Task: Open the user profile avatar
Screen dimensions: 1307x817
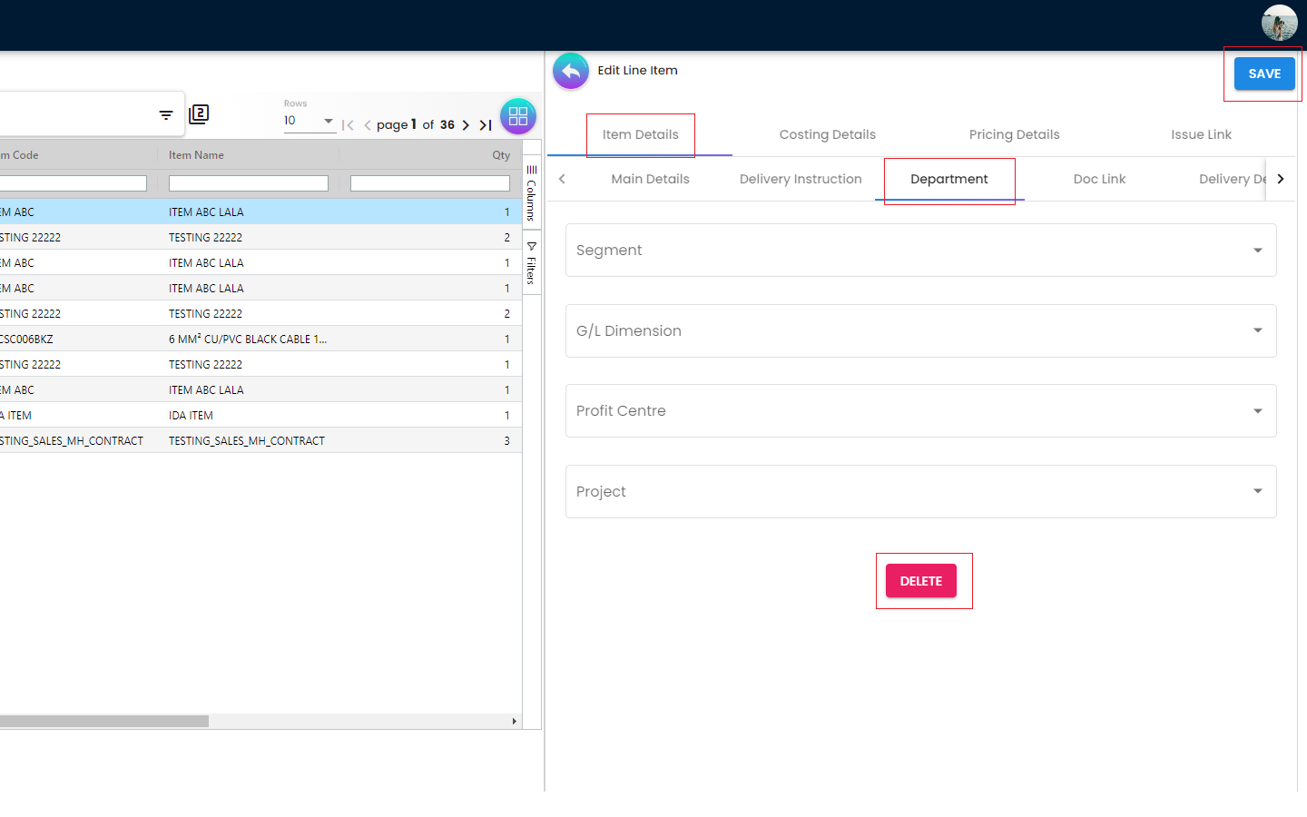Action: [x=1279, y=23]
